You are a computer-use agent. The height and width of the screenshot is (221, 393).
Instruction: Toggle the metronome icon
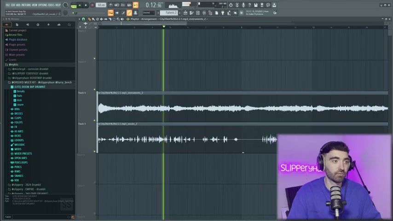pos(110,5)
